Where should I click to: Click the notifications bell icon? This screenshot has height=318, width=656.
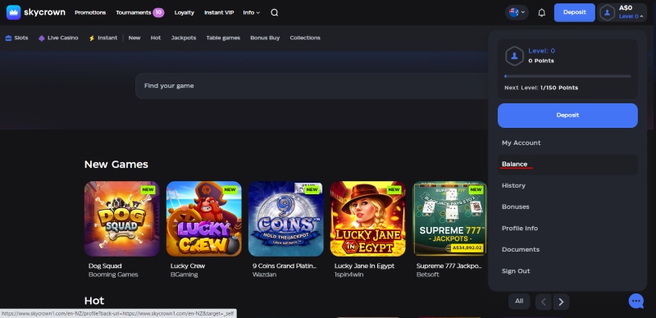[x=541, y=12]
